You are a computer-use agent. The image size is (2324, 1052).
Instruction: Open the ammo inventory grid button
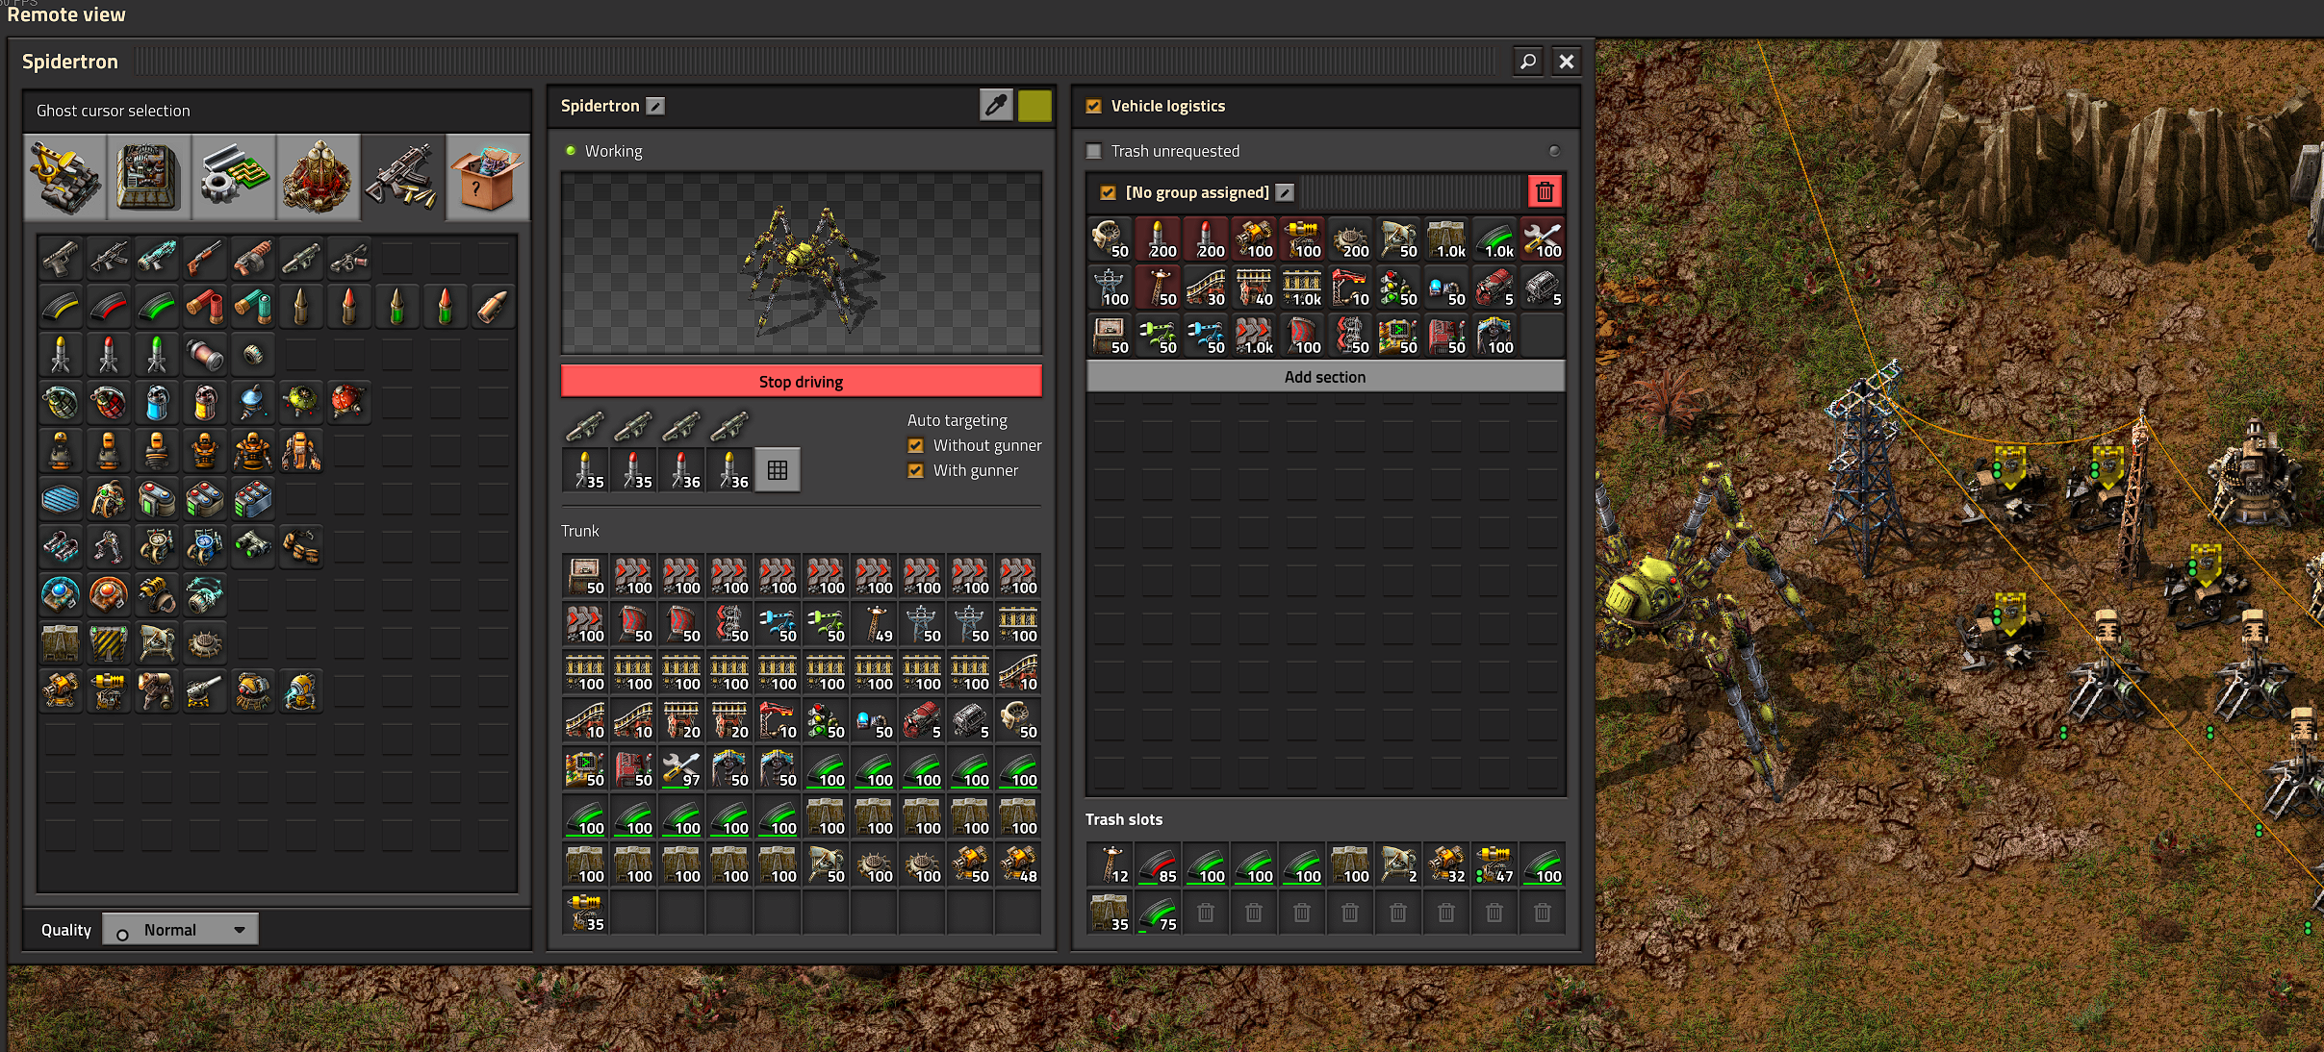click(x=778, y=470)
